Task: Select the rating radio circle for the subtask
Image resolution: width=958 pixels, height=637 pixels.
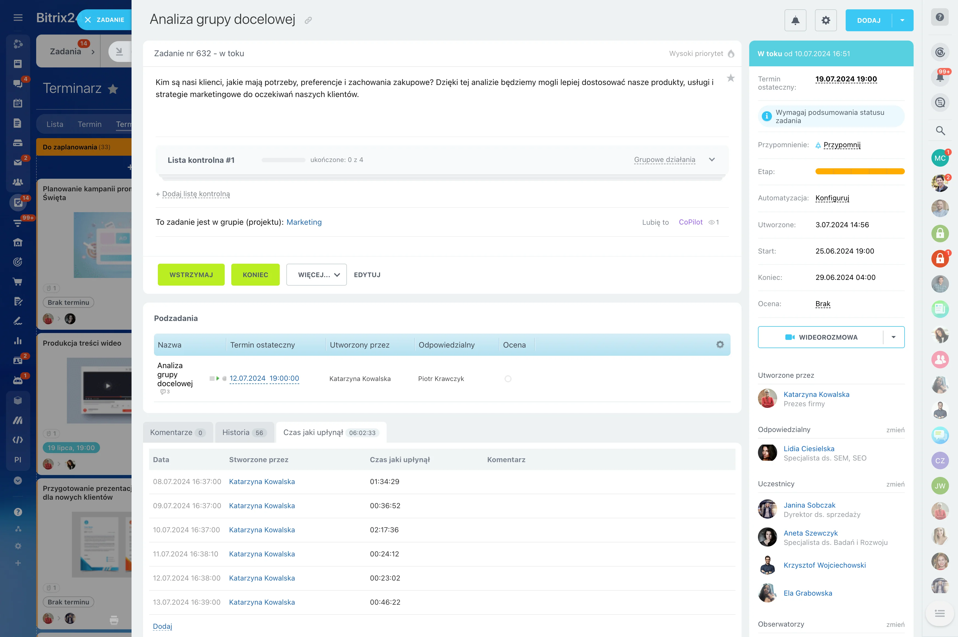Action: 507,379
